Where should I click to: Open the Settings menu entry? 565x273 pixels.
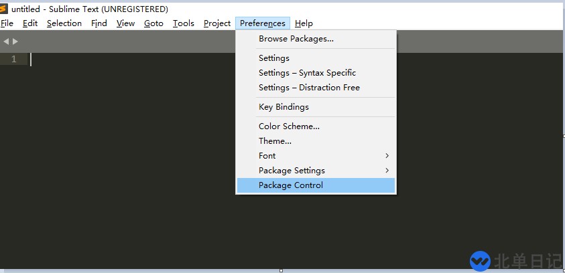[x=274, y=58]
